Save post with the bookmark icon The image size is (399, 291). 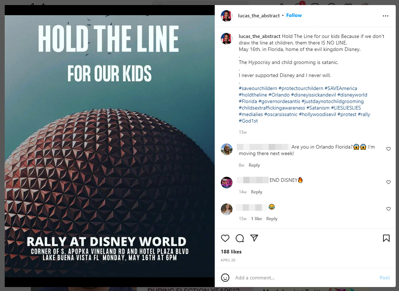pyautogui.click(x=386, y=238)
